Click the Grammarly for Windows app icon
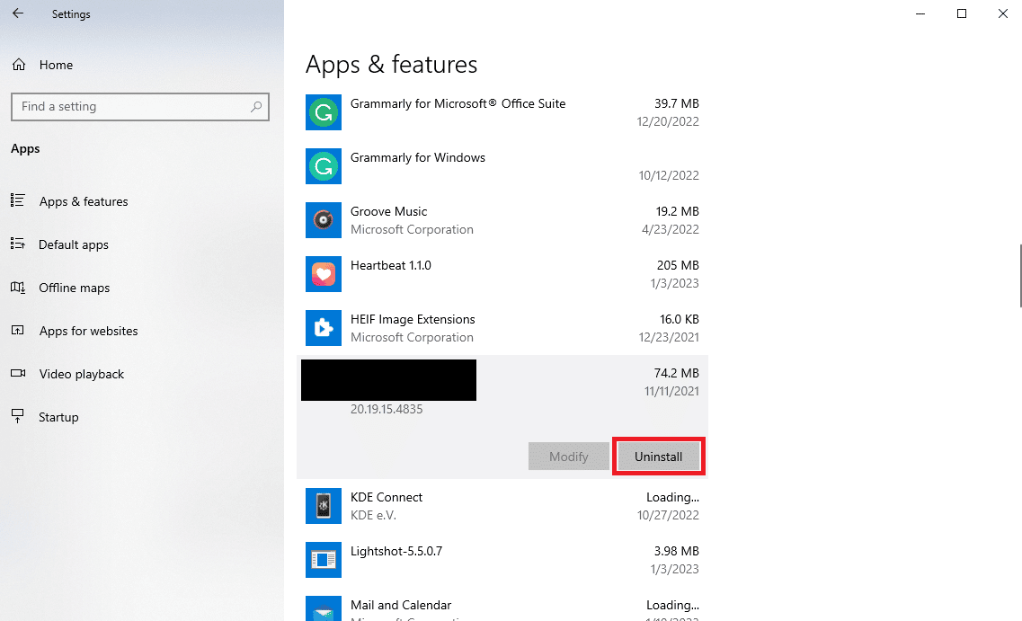1022x621 pixels. click(x=324, y=166)
